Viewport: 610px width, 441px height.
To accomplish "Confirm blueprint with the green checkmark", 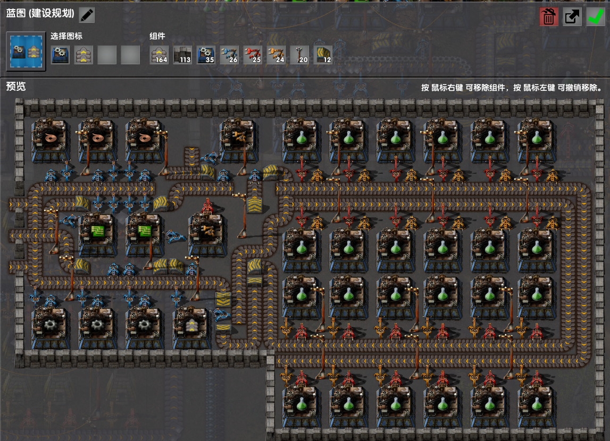I will (x=595, y=16).
